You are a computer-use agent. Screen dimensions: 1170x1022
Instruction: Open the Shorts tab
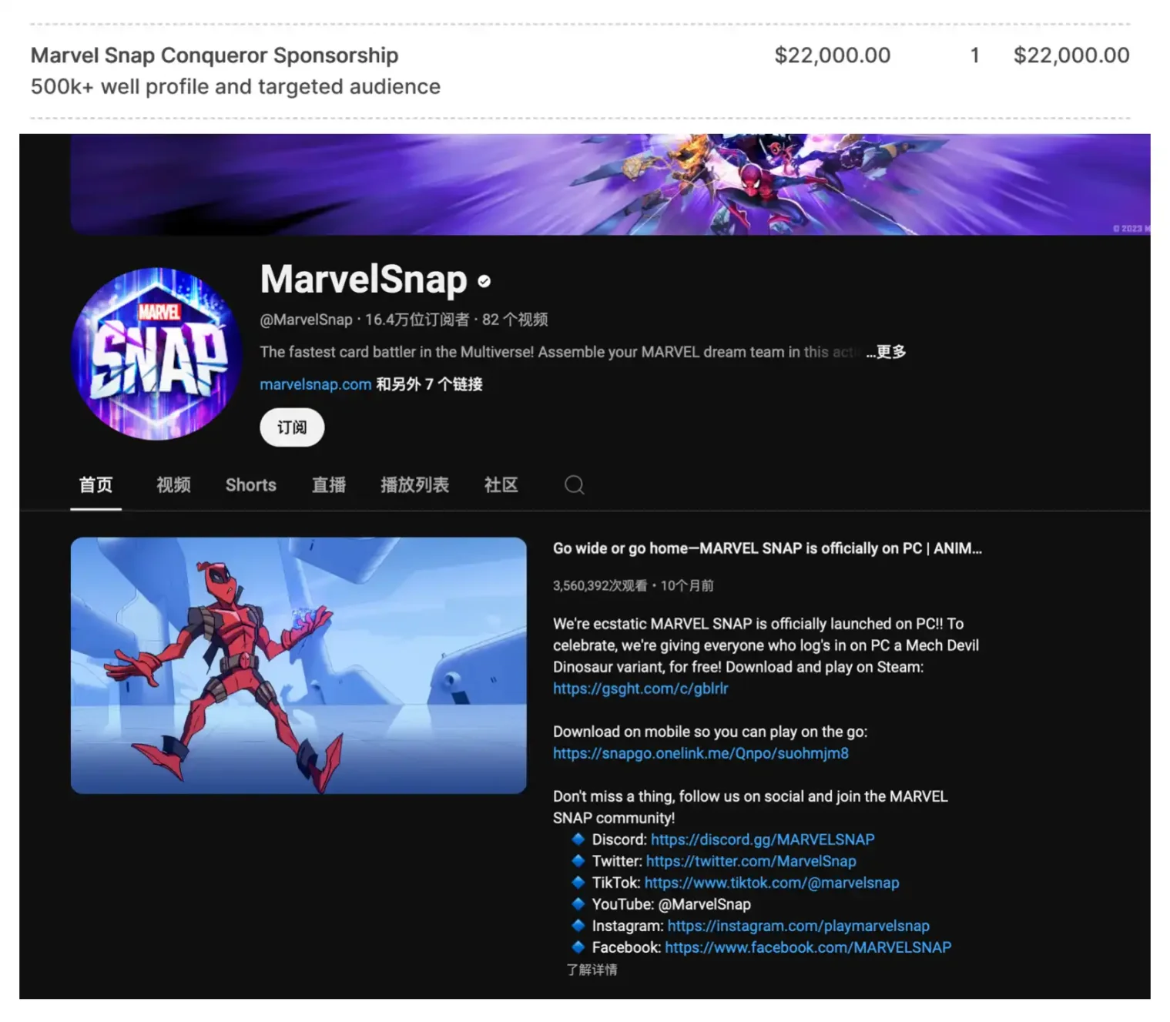click(x=251, y=485)
